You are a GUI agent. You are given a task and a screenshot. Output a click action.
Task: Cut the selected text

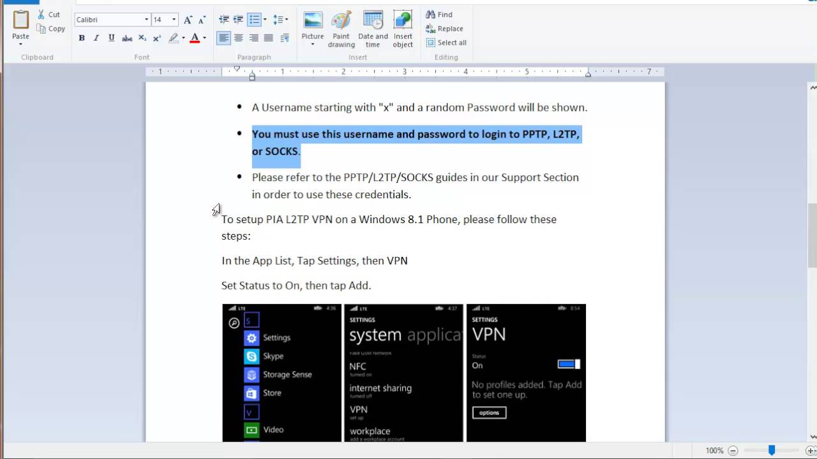pyautogui.click(x=49, y=14)
